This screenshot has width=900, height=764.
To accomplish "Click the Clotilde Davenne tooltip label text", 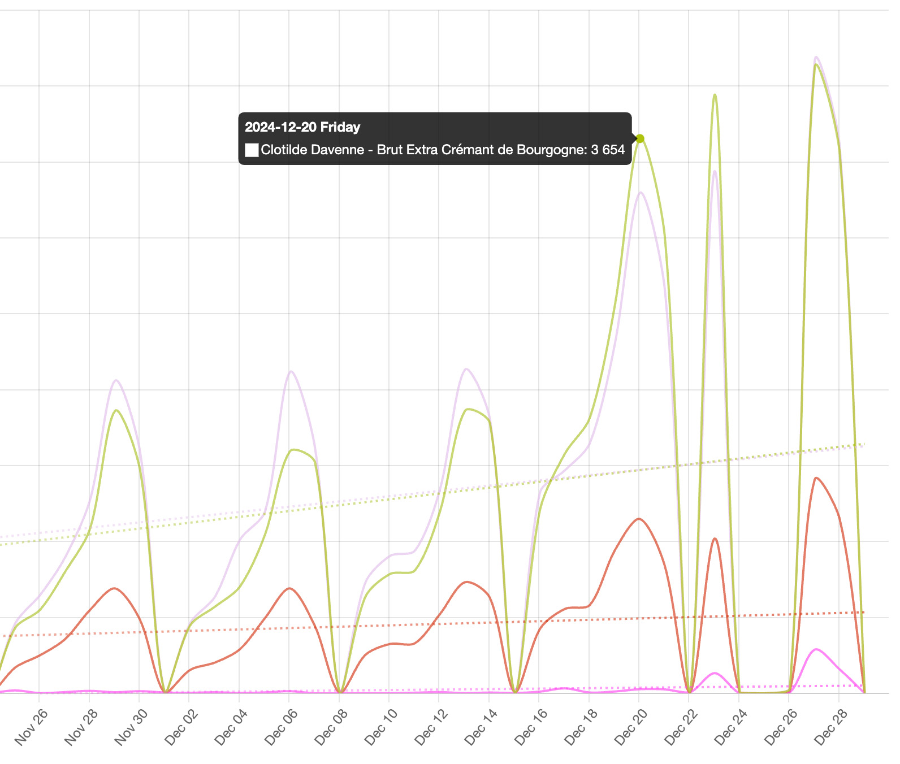I will click(442, 150).
